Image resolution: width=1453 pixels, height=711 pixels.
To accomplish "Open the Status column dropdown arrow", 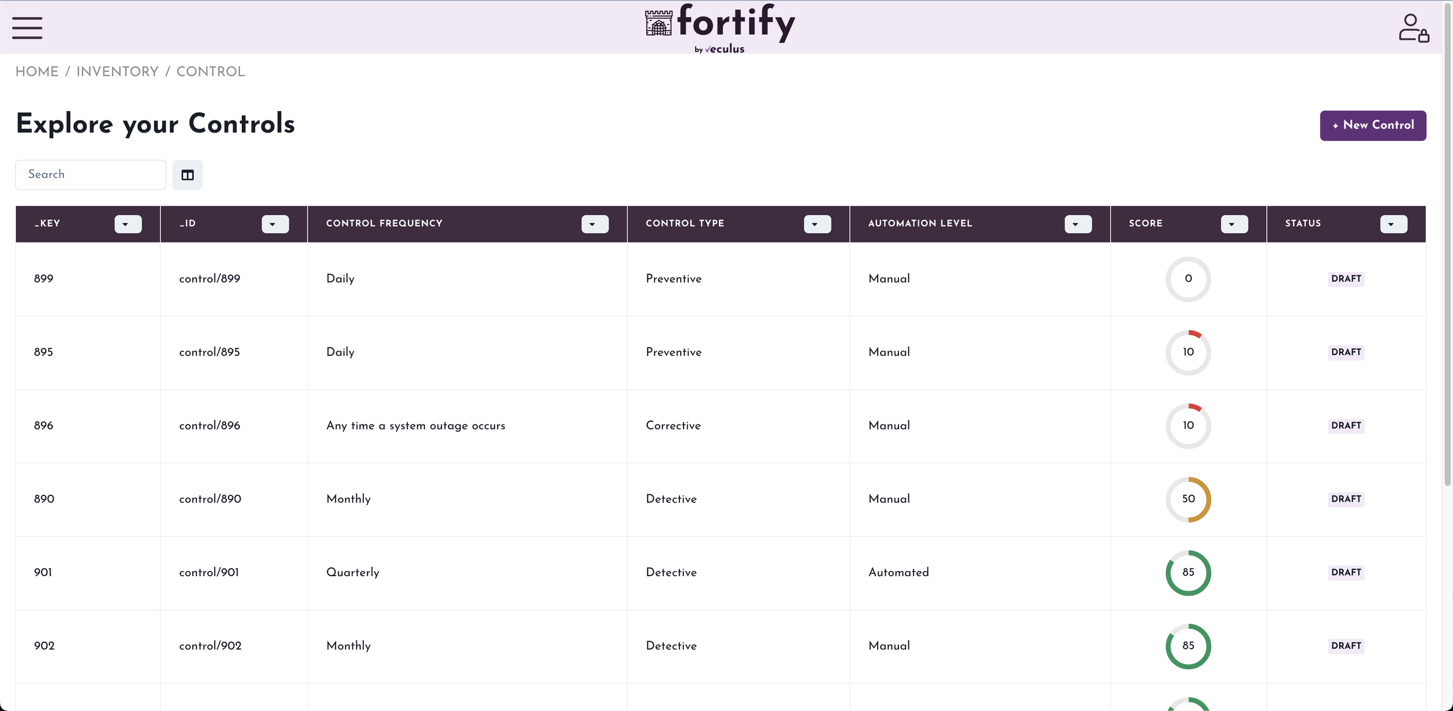I will (1393, 224).
